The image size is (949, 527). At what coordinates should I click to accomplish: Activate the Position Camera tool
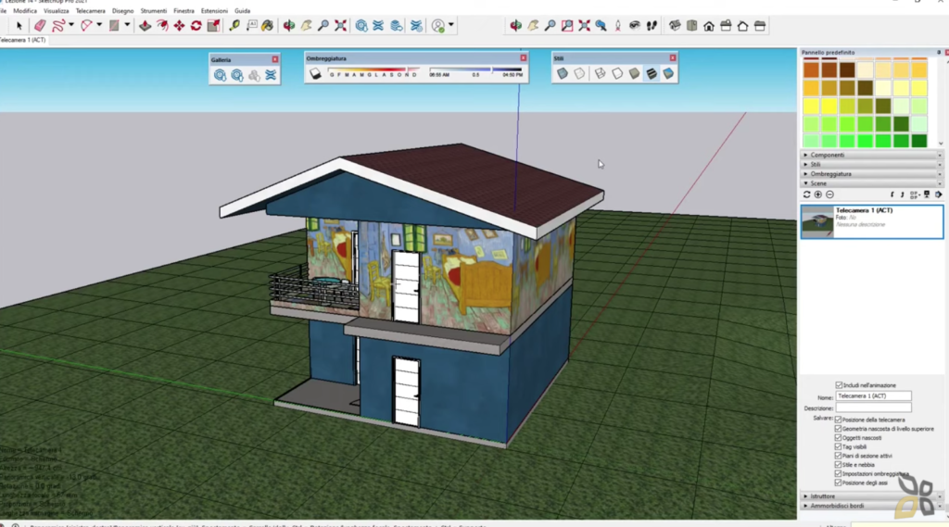618,25
